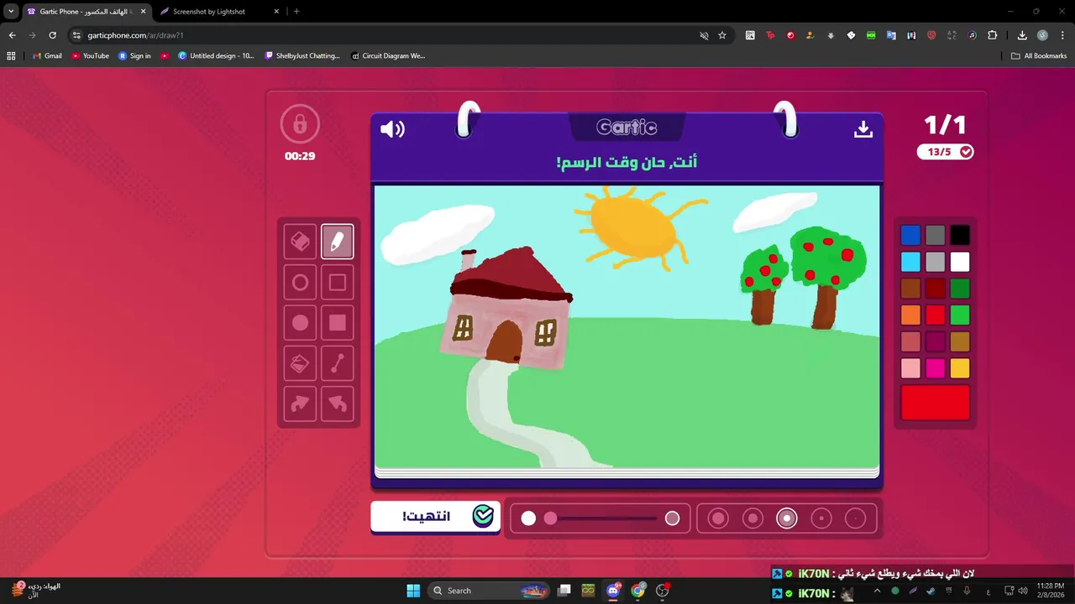Open the Gmail bookmark

(47, 56)
